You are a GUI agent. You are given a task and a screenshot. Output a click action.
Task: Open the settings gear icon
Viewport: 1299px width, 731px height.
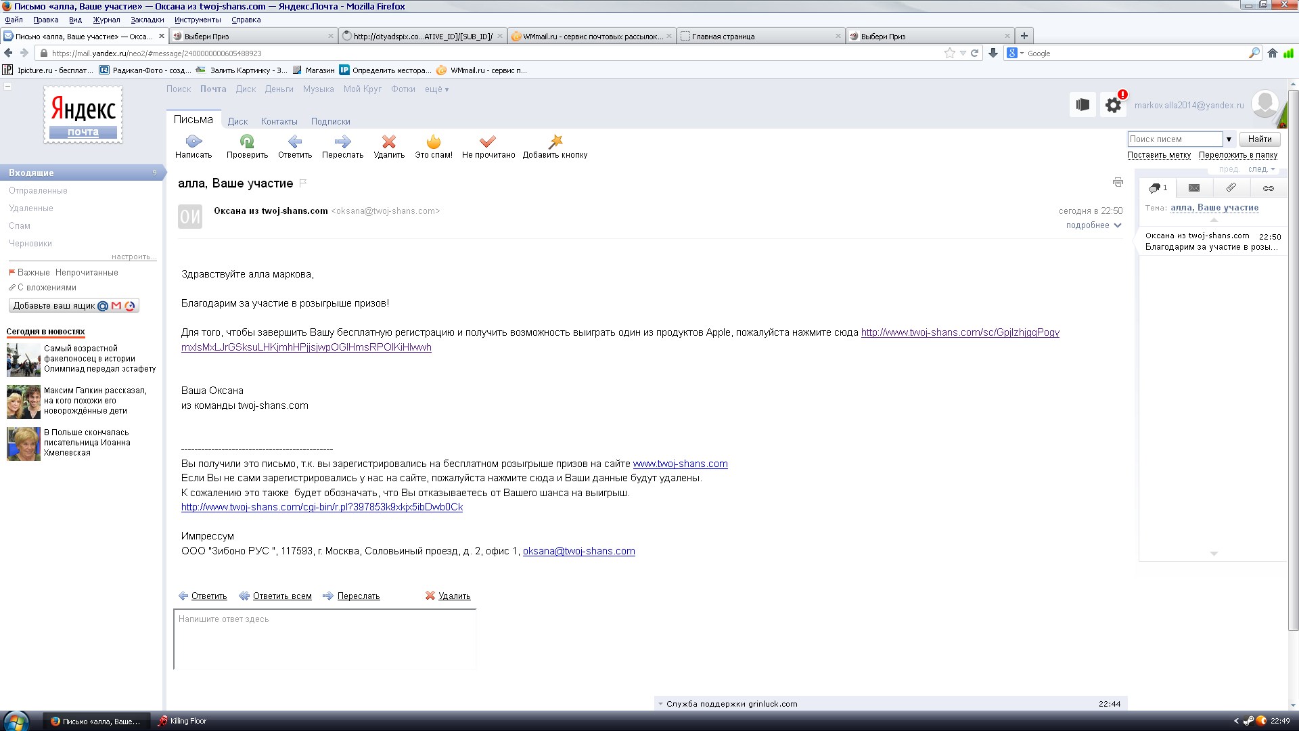[1113, 105]
